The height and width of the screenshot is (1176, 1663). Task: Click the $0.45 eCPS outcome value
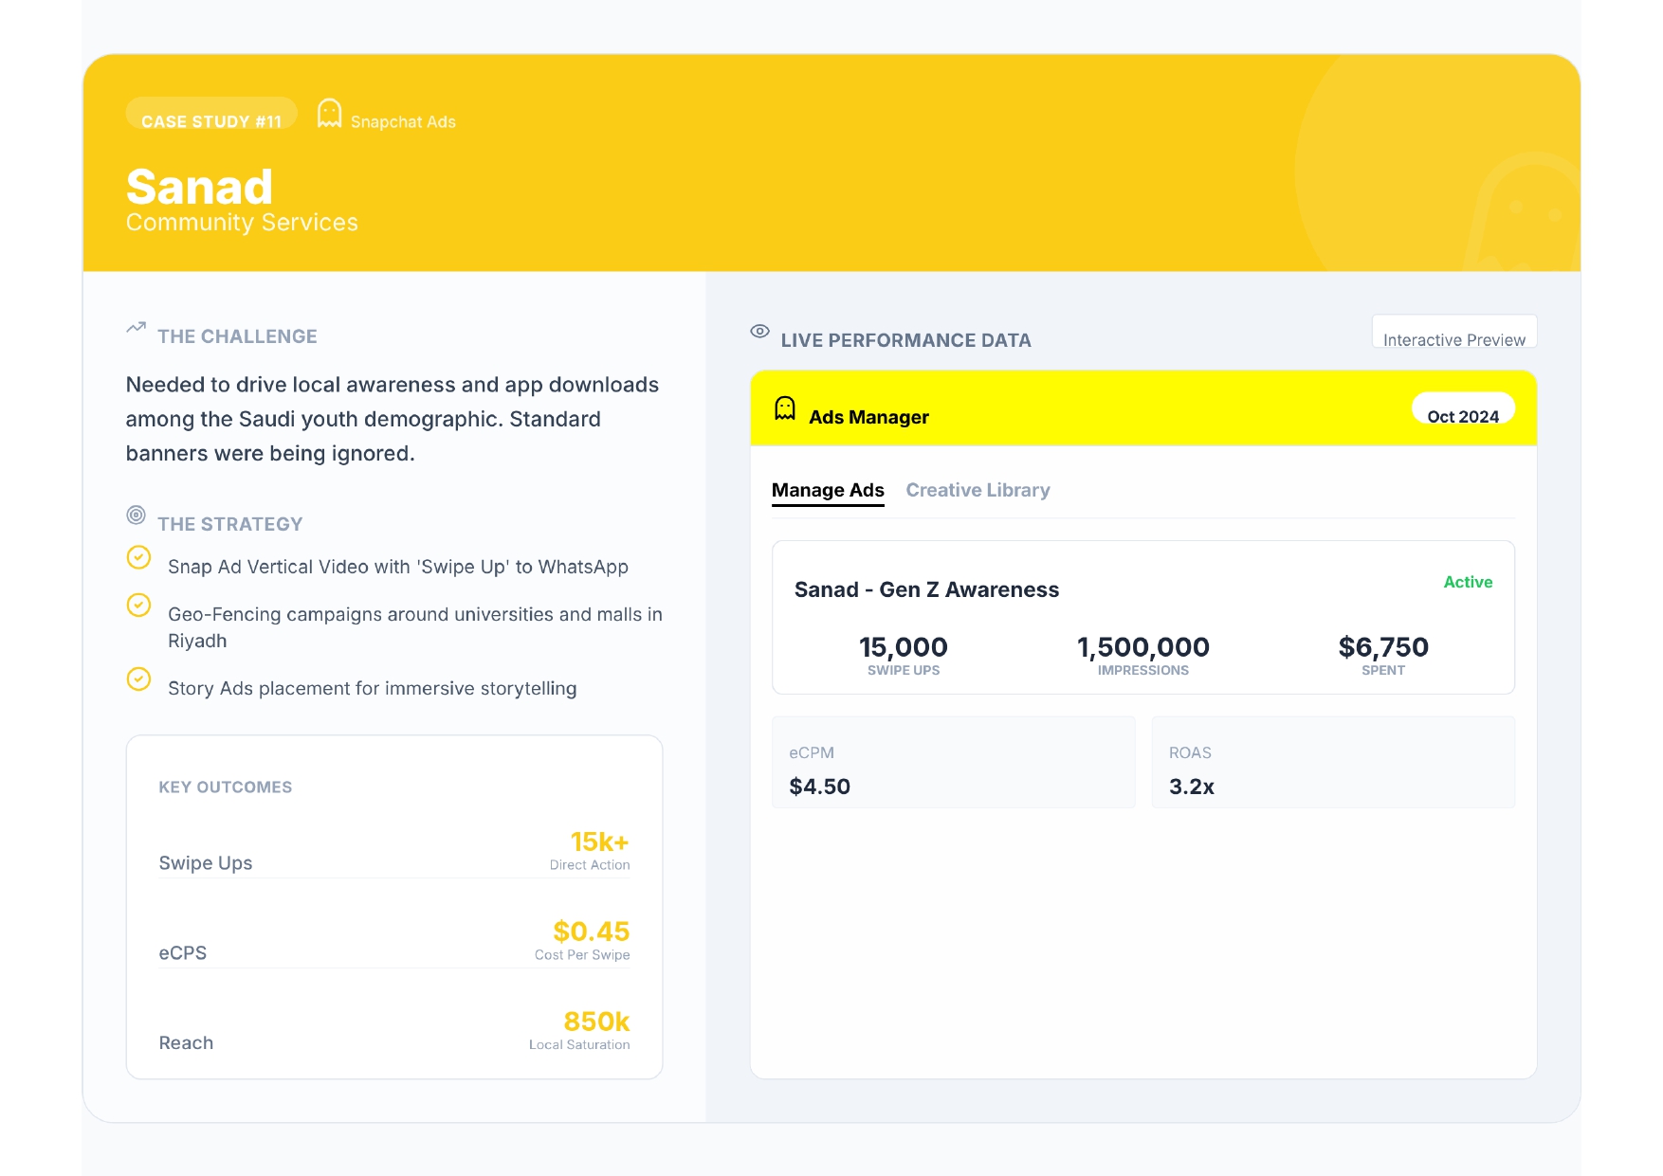pos(592,932)
